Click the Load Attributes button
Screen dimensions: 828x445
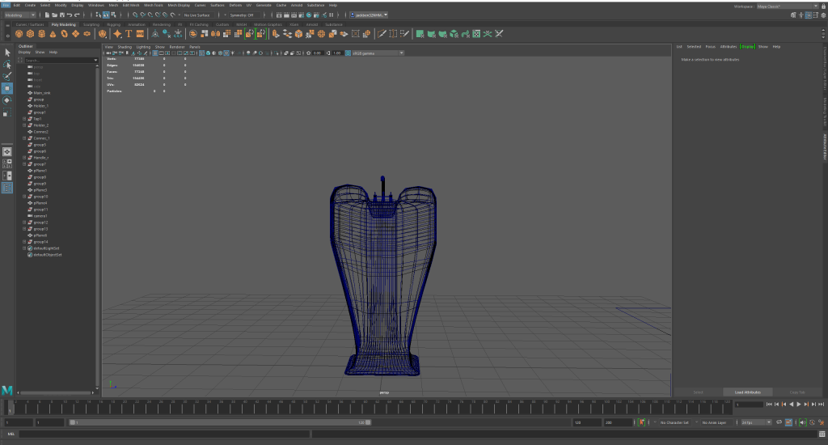748,392
